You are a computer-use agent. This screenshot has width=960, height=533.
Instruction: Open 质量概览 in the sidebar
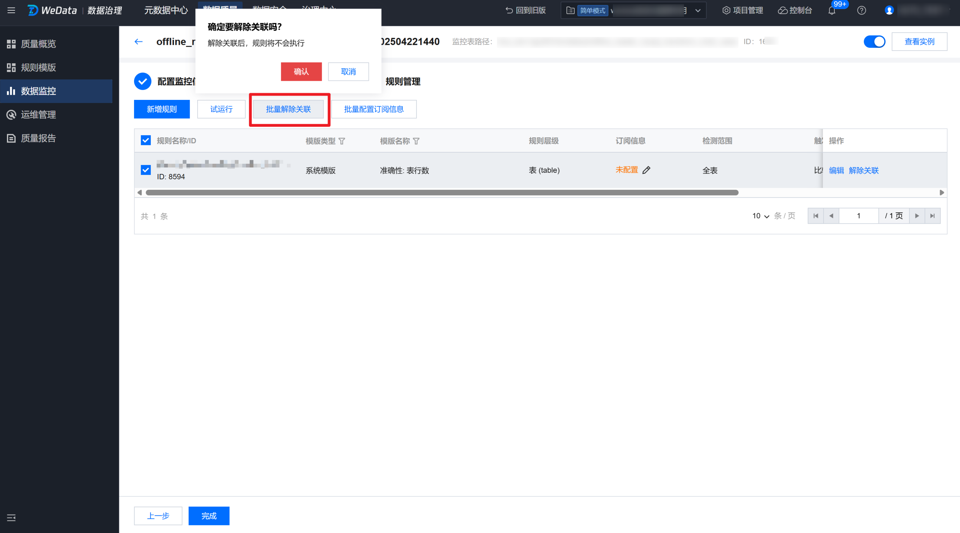click(56, 44)
